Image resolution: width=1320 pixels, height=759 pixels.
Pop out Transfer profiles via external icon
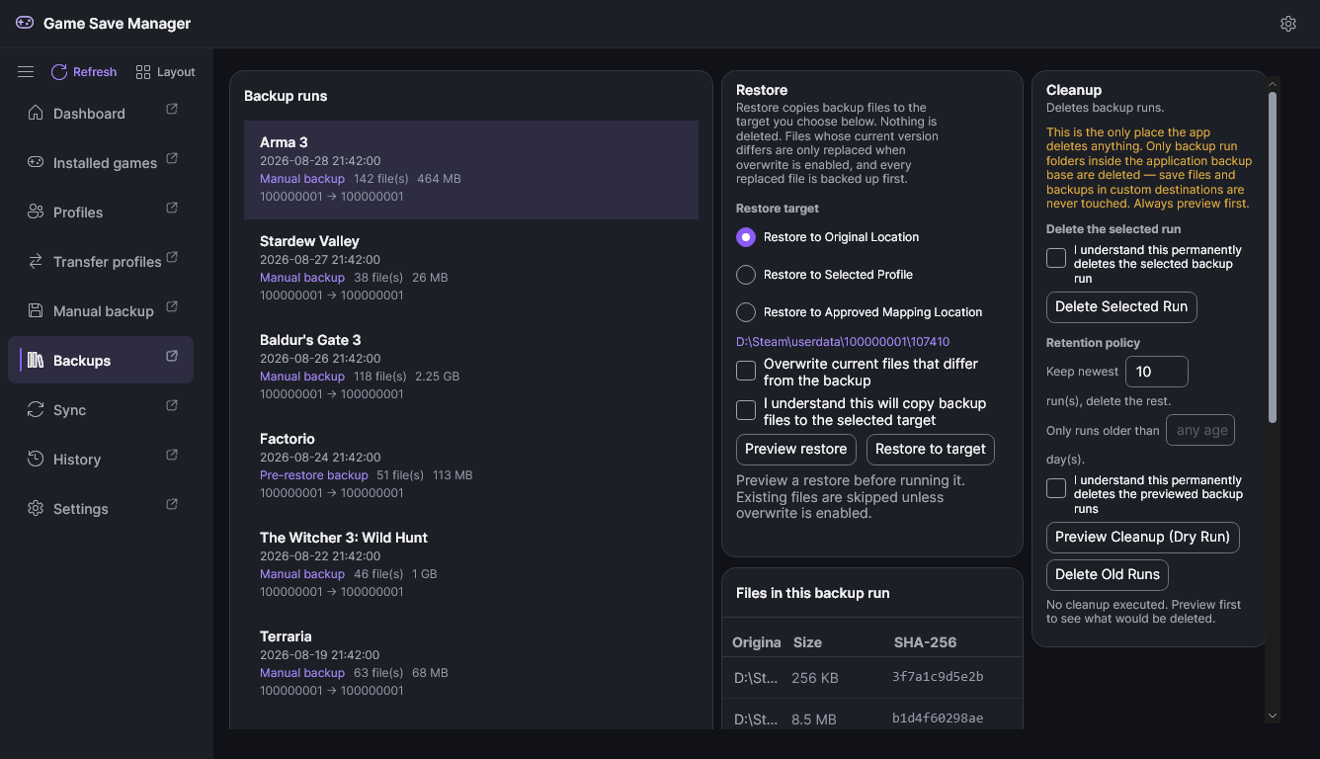tap(172, 257)
